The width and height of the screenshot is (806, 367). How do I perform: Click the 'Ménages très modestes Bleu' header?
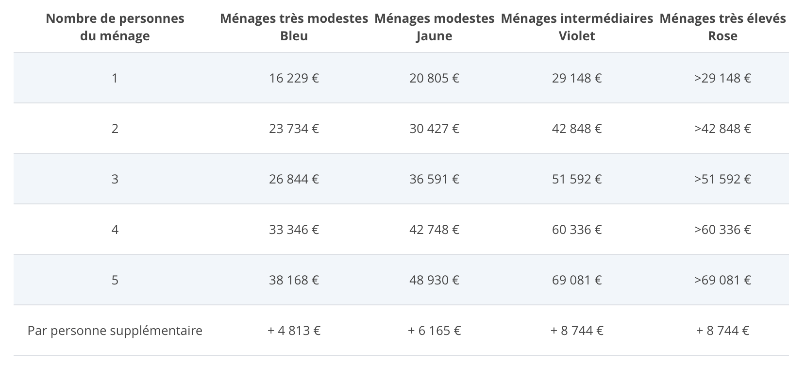294,27
